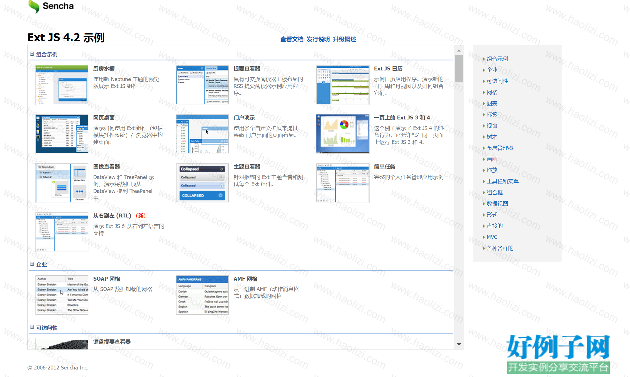Click the 从右到左 (RTL) title
This screenshot has width=630, height=377.
(x=112, y=216)
